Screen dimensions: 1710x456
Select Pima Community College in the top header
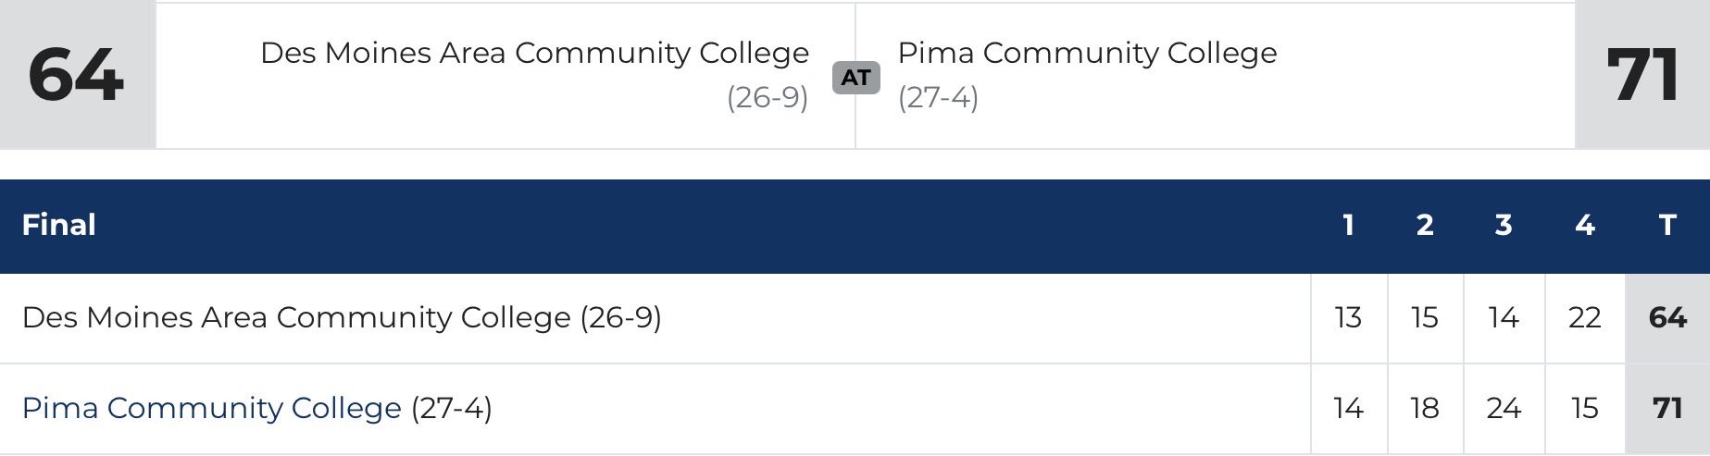(x=1087, y=54)
